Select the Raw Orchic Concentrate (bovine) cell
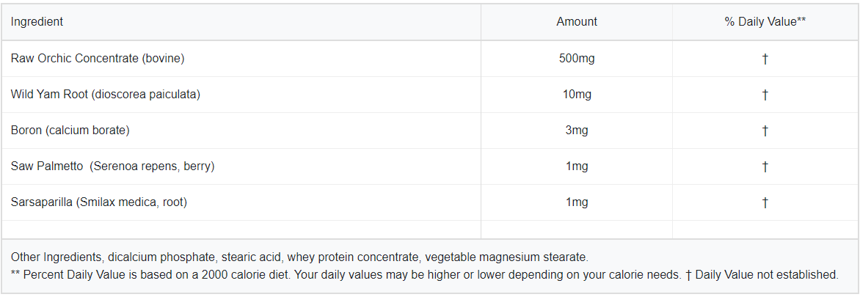Image resolution: width=860 pixels, height=297 pixels. [98, 58]
